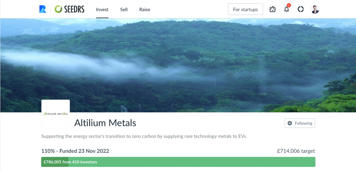The height and width of the screenshot is (171, 356).
Task: Open the robot assistant icon
Action: tap(272, 9)
